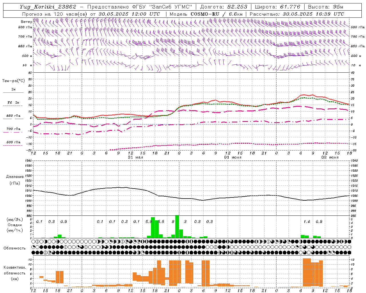Click the '500 гПа' label in temperature legend

(13, 142)
